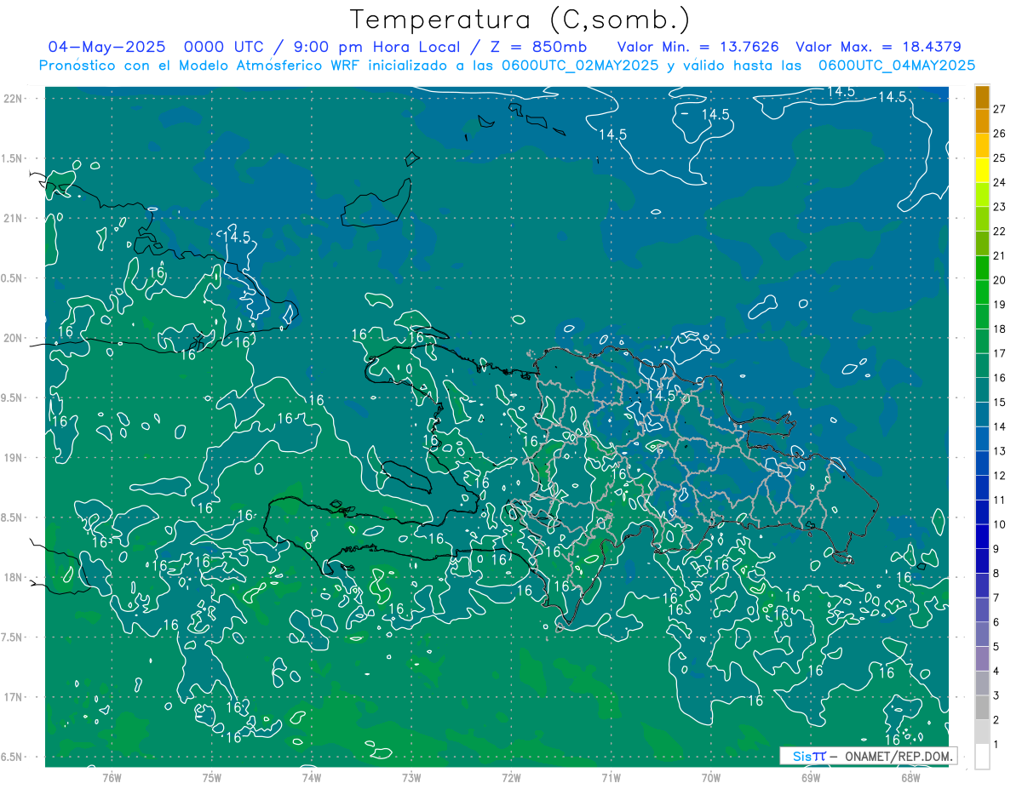Image resolution: width=1022 pixels, height=789 pixels.
Task: Click the legend value '3'
Action: tap(996, 696)
